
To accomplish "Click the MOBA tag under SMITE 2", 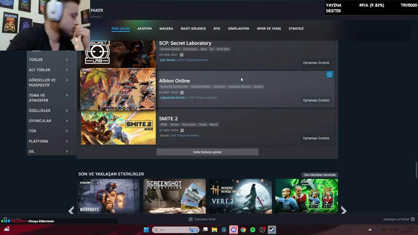I will [164, 124].
